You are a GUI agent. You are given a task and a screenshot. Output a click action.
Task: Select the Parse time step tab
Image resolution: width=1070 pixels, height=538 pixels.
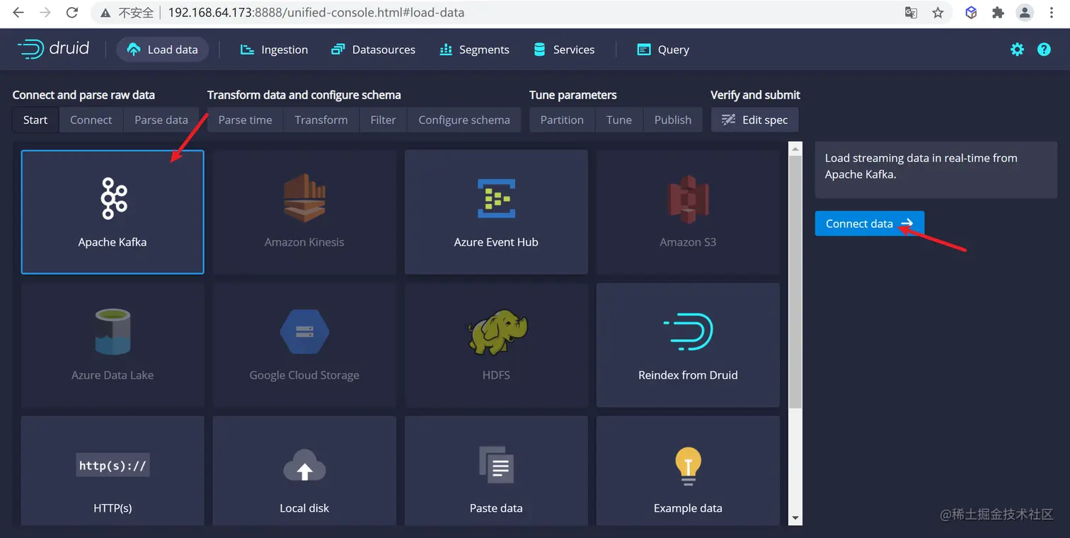tap(245, 120)
